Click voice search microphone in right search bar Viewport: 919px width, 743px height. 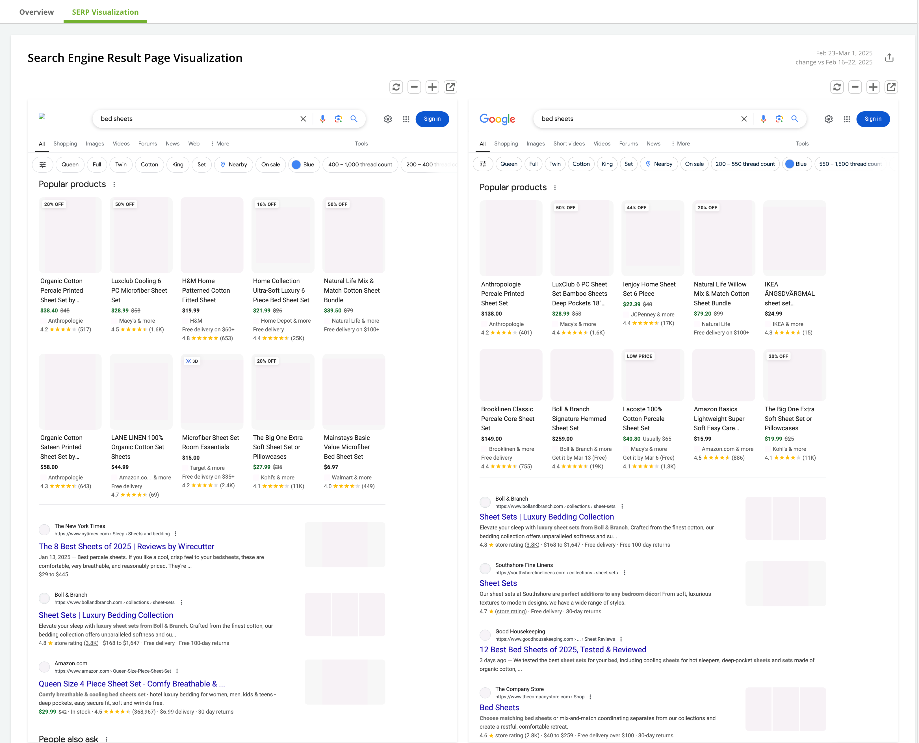pyautogui.click(x=764, y=119)
